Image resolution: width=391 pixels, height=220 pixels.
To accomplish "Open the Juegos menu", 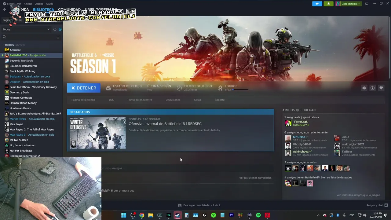I will tap(39, 4).
